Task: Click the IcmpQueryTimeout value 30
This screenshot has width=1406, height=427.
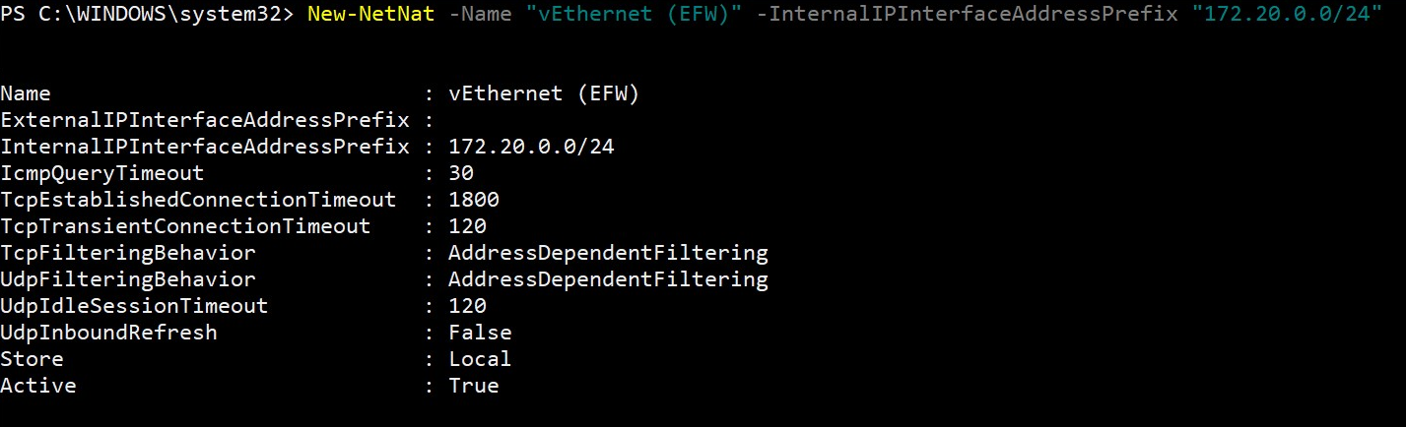Action: (461, 174)
